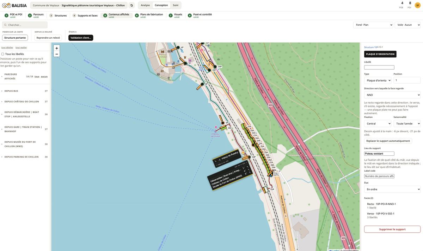The image size is (423, 251).
Task: Open step 6 Plans de fabrication
Action: [149, 15]
